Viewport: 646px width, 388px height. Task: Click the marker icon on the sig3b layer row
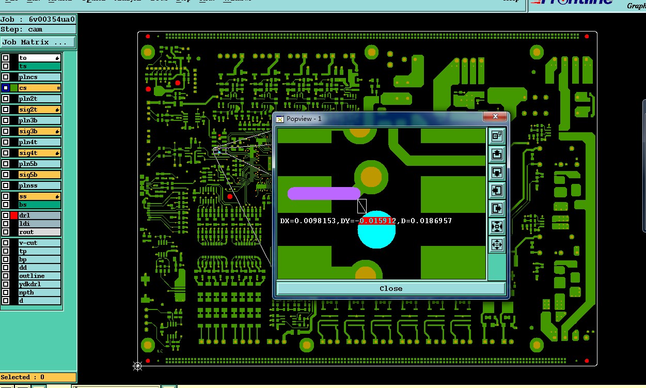(57, 132)
